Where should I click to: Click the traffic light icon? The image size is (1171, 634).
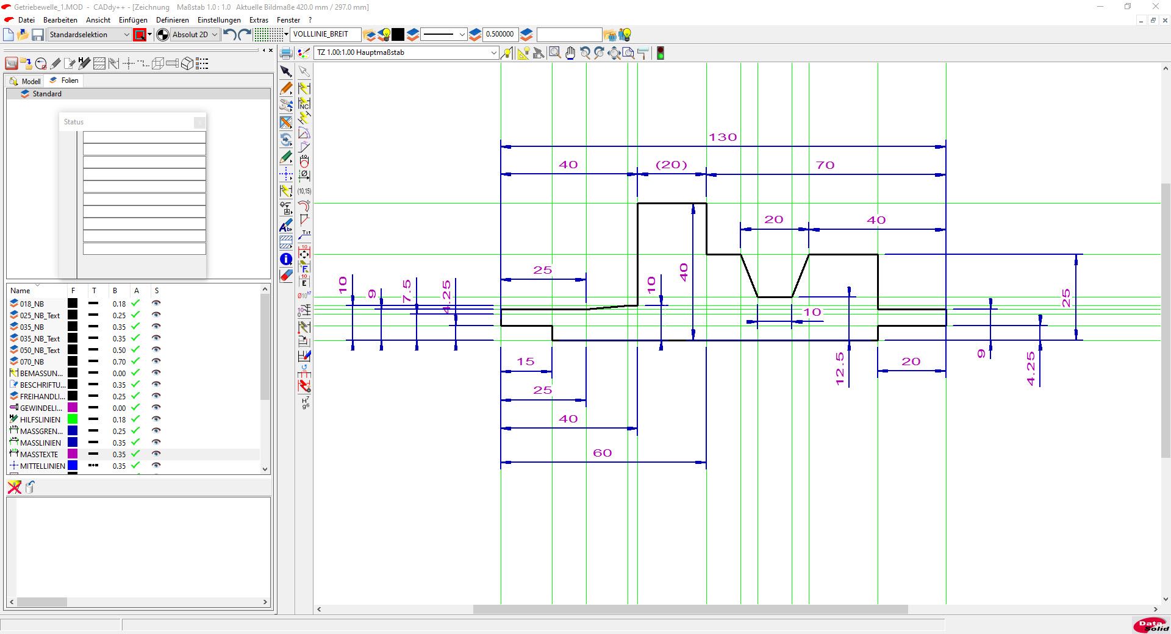[x=660, y=53]
